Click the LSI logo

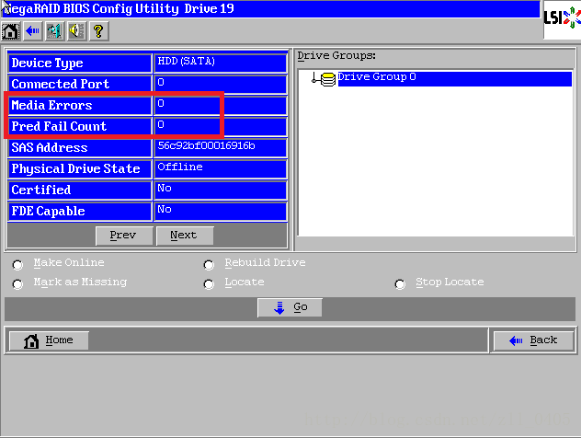coord(562,19)
